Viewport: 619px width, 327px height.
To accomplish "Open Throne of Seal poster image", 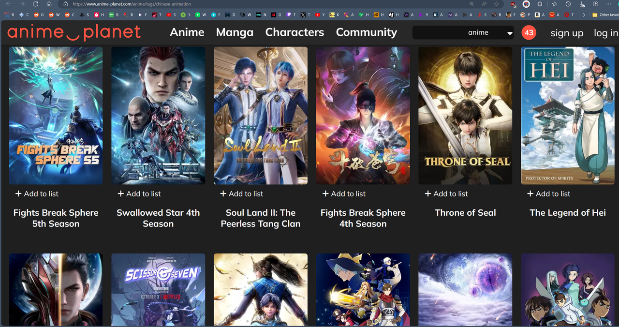I will click(465, 116).
